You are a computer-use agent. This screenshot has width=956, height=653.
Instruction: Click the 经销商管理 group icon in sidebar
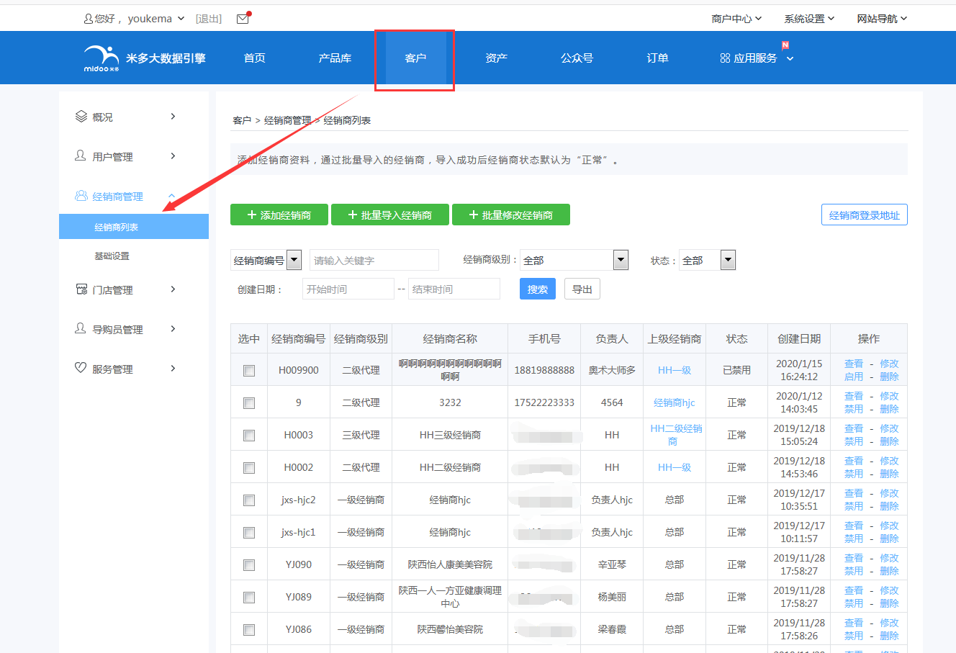81,196
